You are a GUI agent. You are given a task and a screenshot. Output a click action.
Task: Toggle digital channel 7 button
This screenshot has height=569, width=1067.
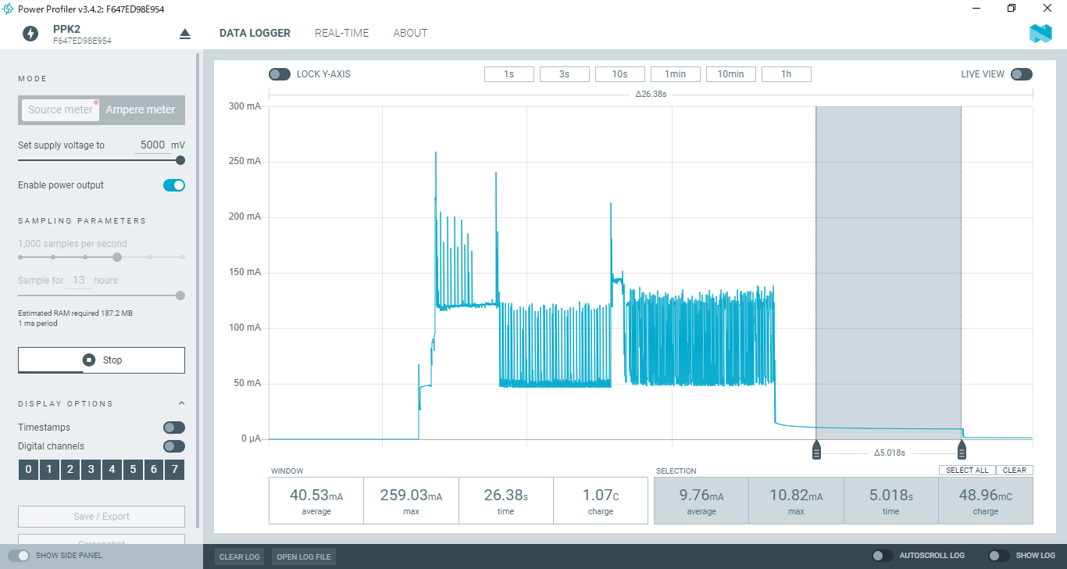pyautogui.click(x=175, y=470)
